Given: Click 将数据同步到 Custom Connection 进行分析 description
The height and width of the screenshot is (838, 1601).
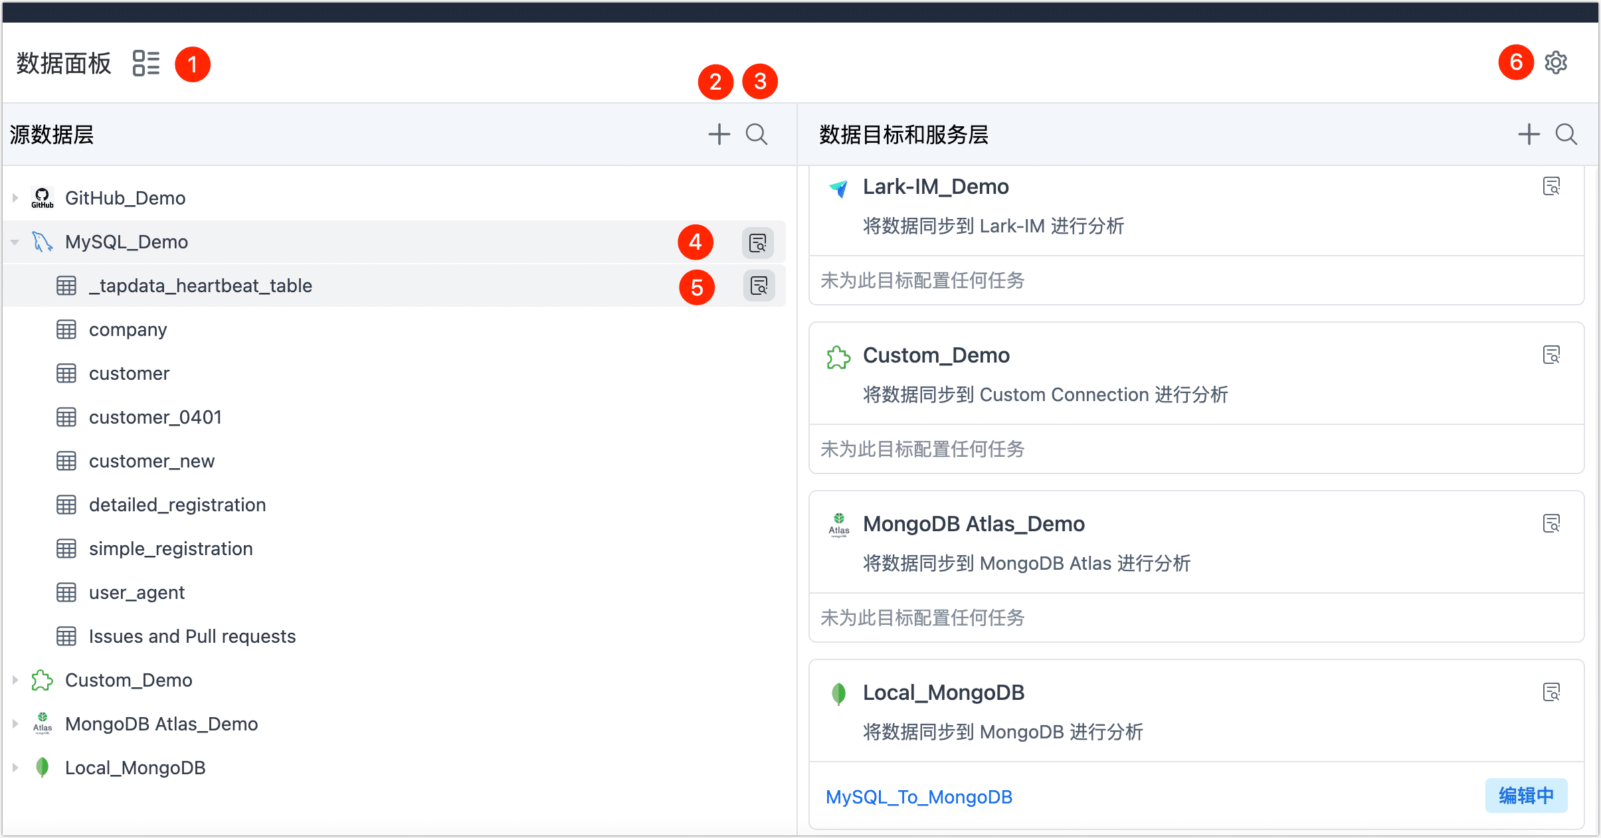Looking at the screenshot, I should tap(1045, 394).
